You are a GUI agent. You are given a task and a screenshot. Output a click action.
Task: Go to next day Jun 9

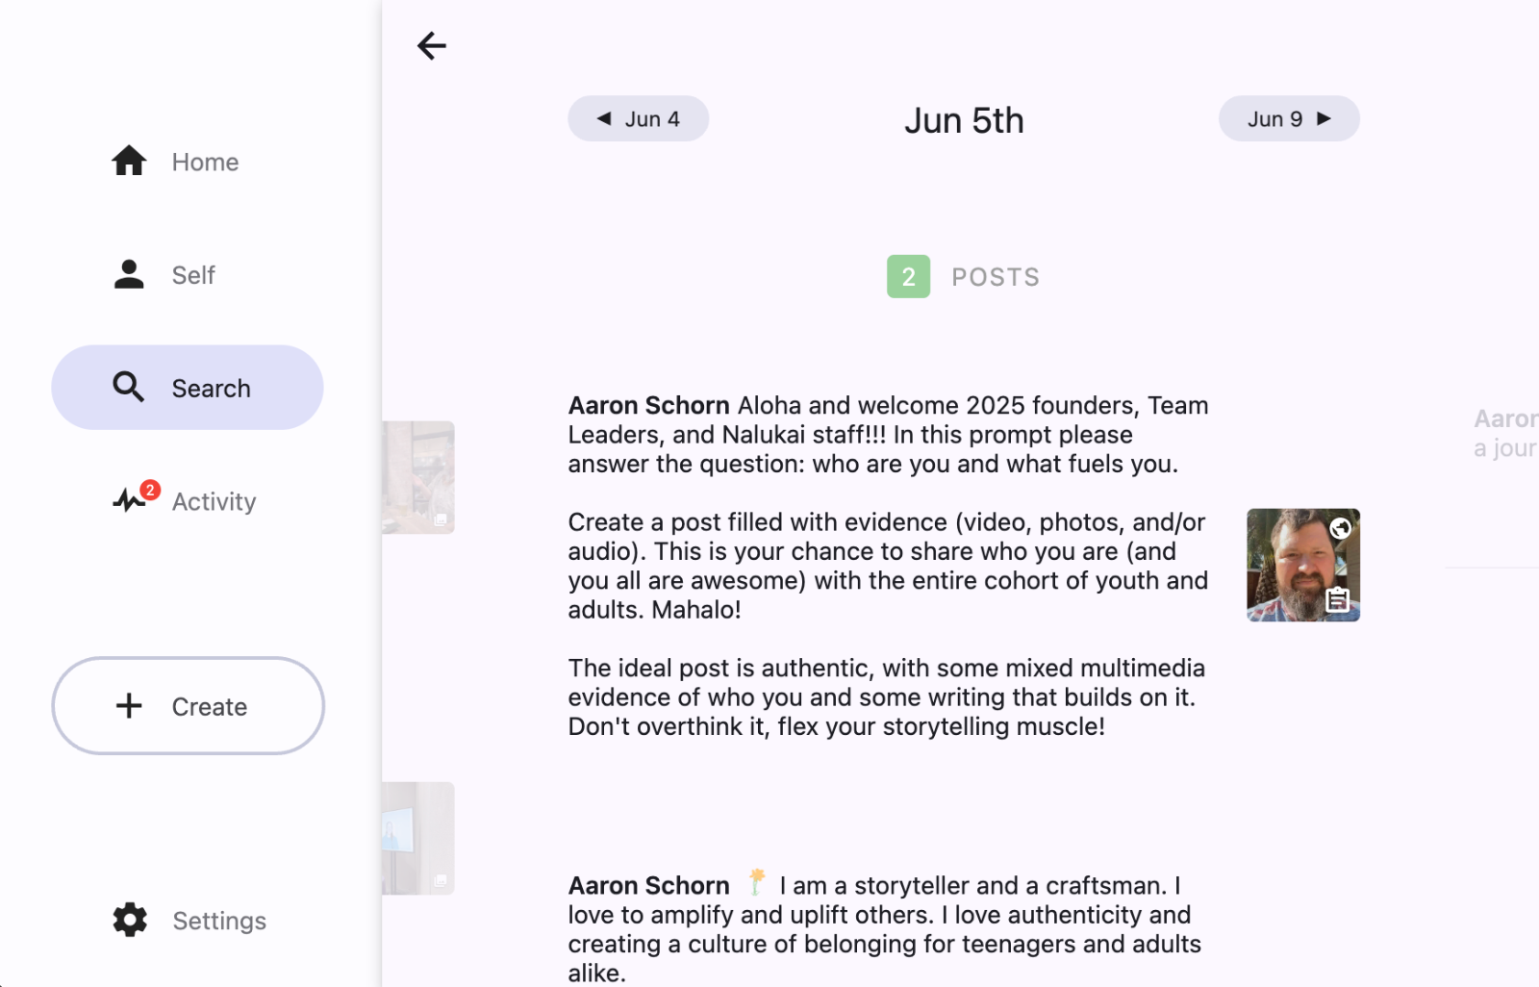[x=1289, y=119]
